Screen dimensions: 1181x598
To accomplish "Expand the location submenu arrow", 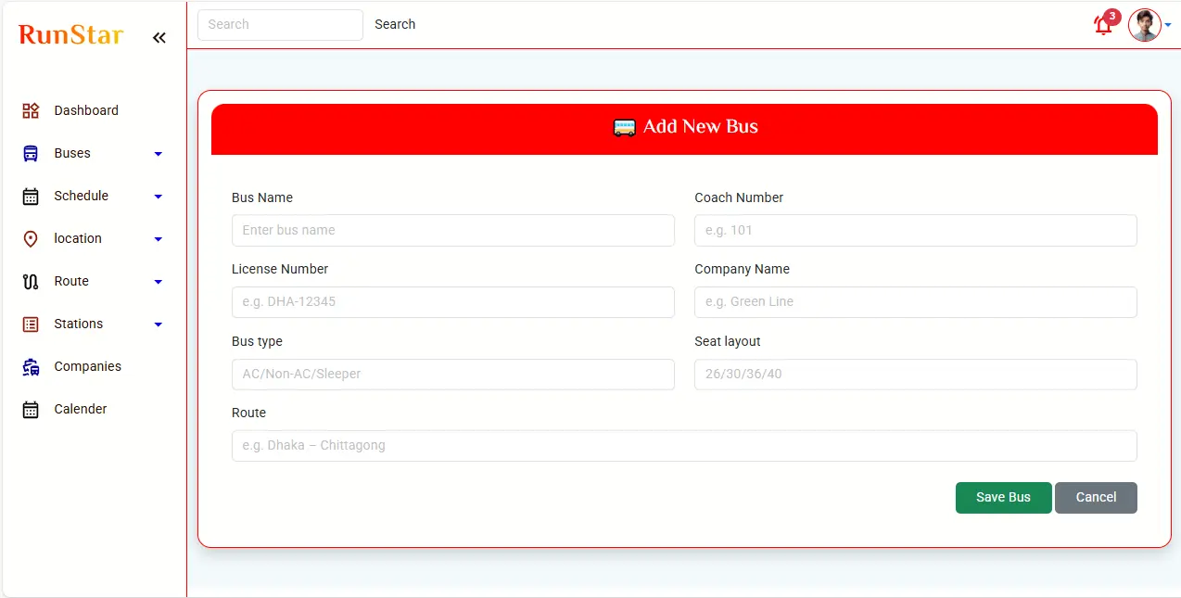I will click(159, 239).
